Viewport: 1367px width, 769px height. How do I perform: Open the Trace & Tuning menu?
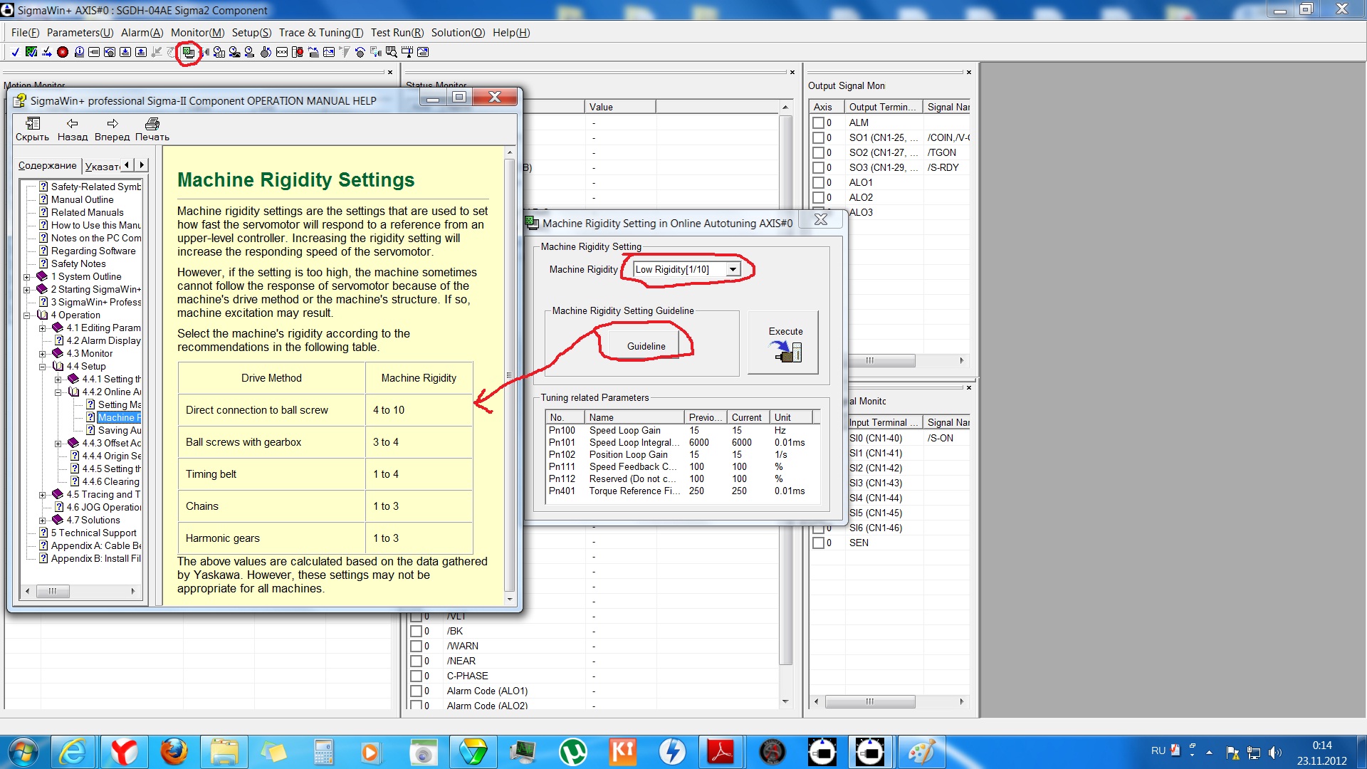[x=320, y=33]
